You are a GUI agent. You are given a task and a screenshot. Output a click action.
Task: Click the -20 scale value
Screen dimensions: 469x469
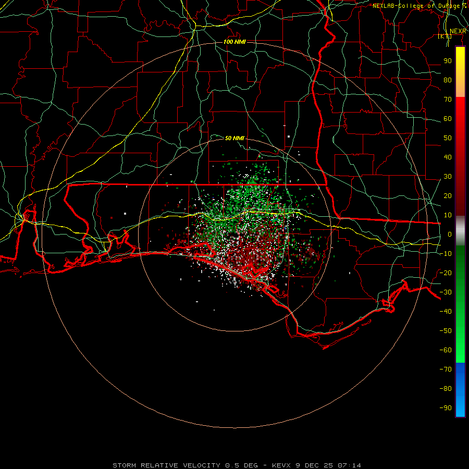click(446, 273)
